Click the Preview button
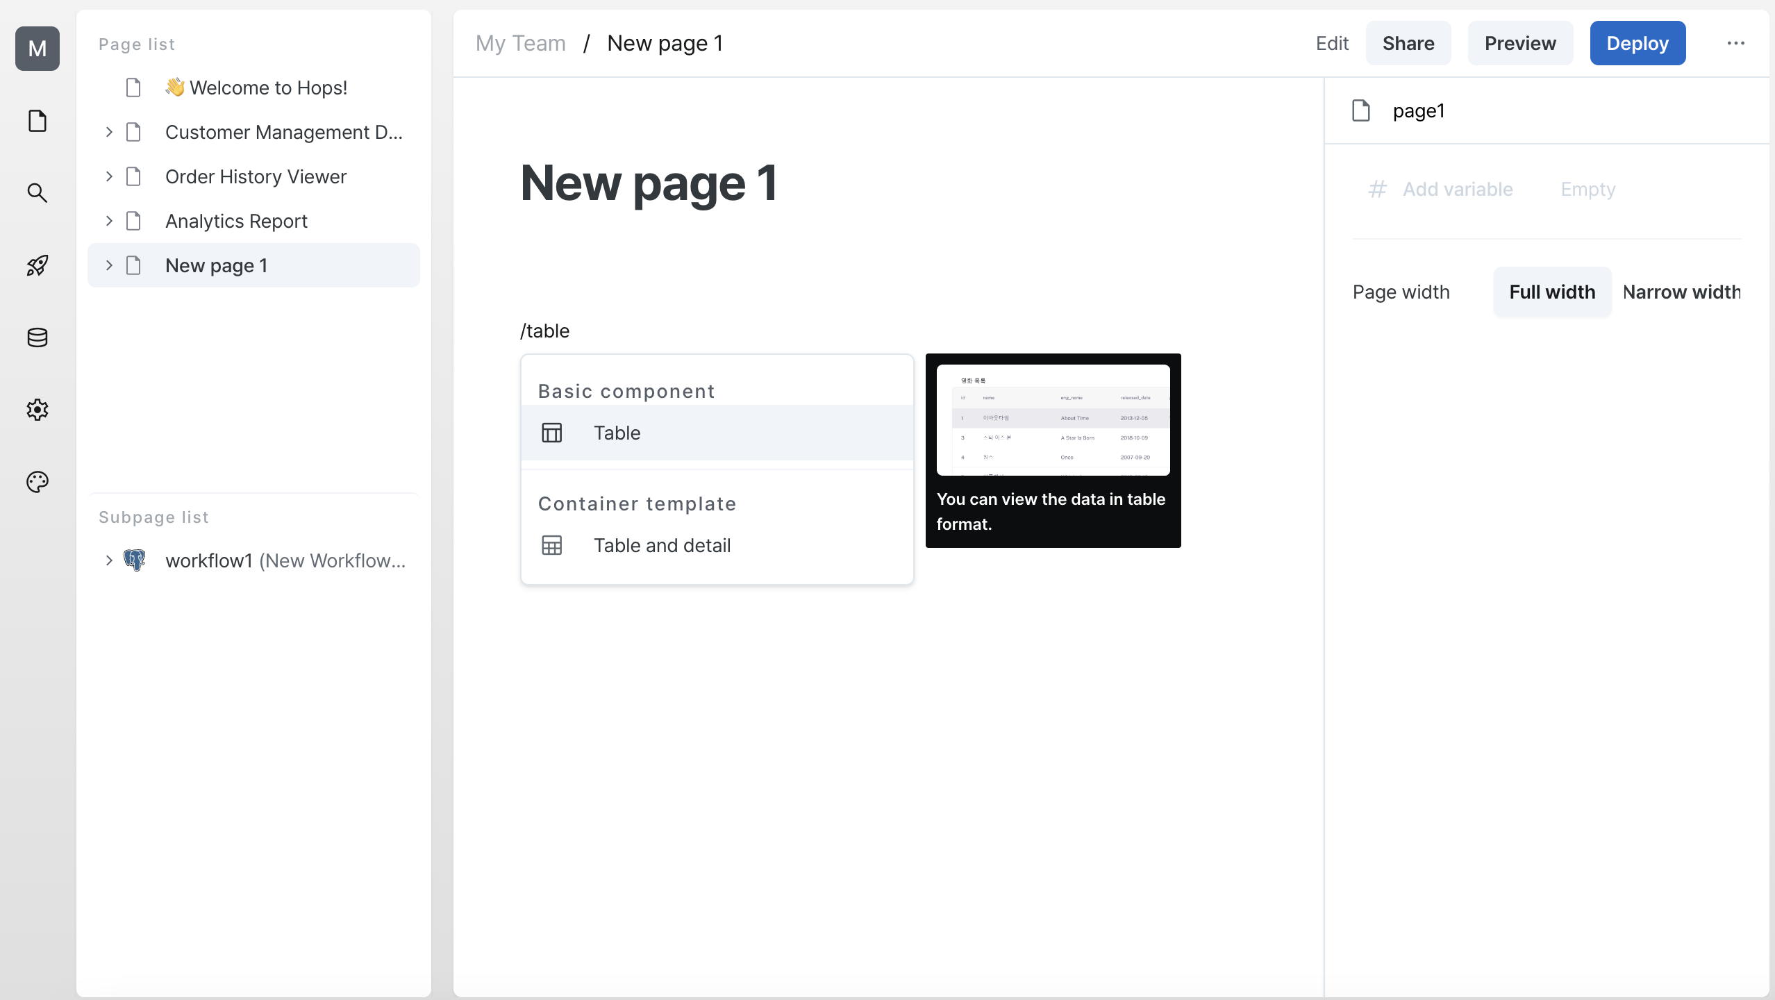 tap(1520, 43)
